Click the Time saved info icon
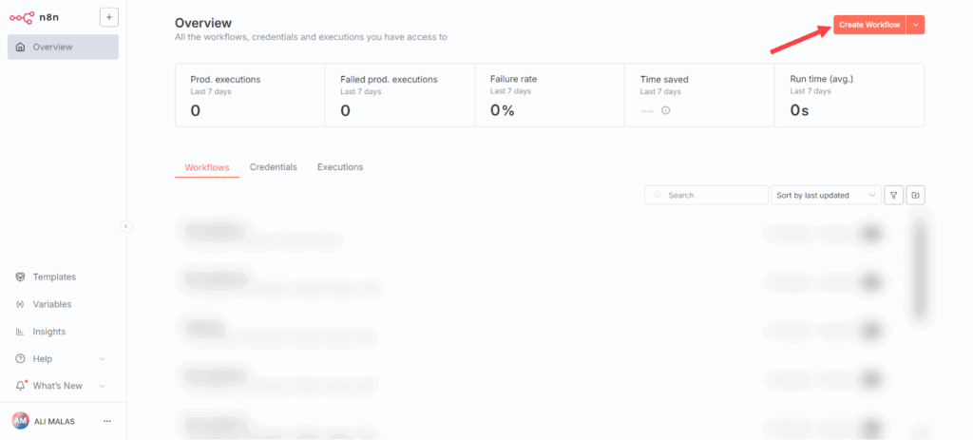973x440 pixels. (x=665, y=110)
